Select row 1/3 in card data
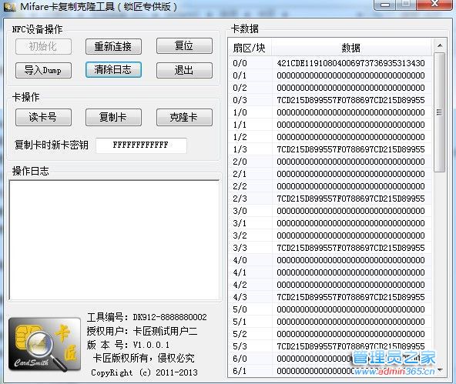The width and height of the screenshot is (456, 384). click(x=330, y=149)
